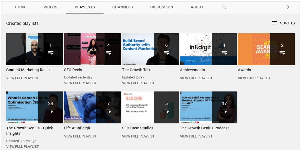Click the Achievements playlist title
The width and height of the screenshot is (301, 151).
click(x=192, y=70)
